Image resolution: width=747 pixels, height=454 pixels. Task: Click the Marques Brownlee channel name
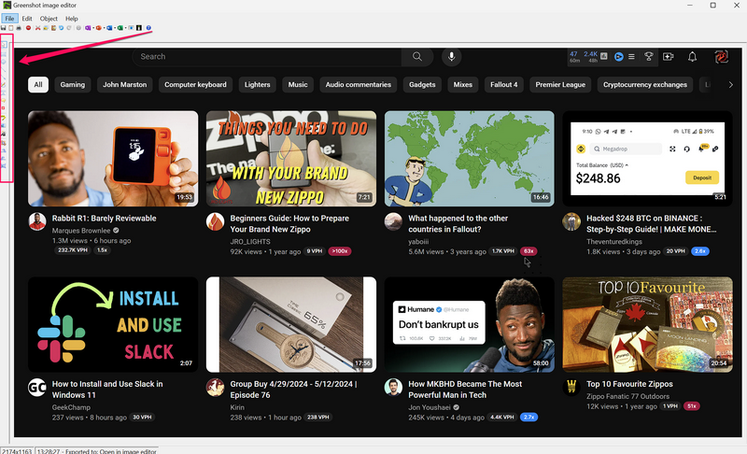click(x=80, y=230)
